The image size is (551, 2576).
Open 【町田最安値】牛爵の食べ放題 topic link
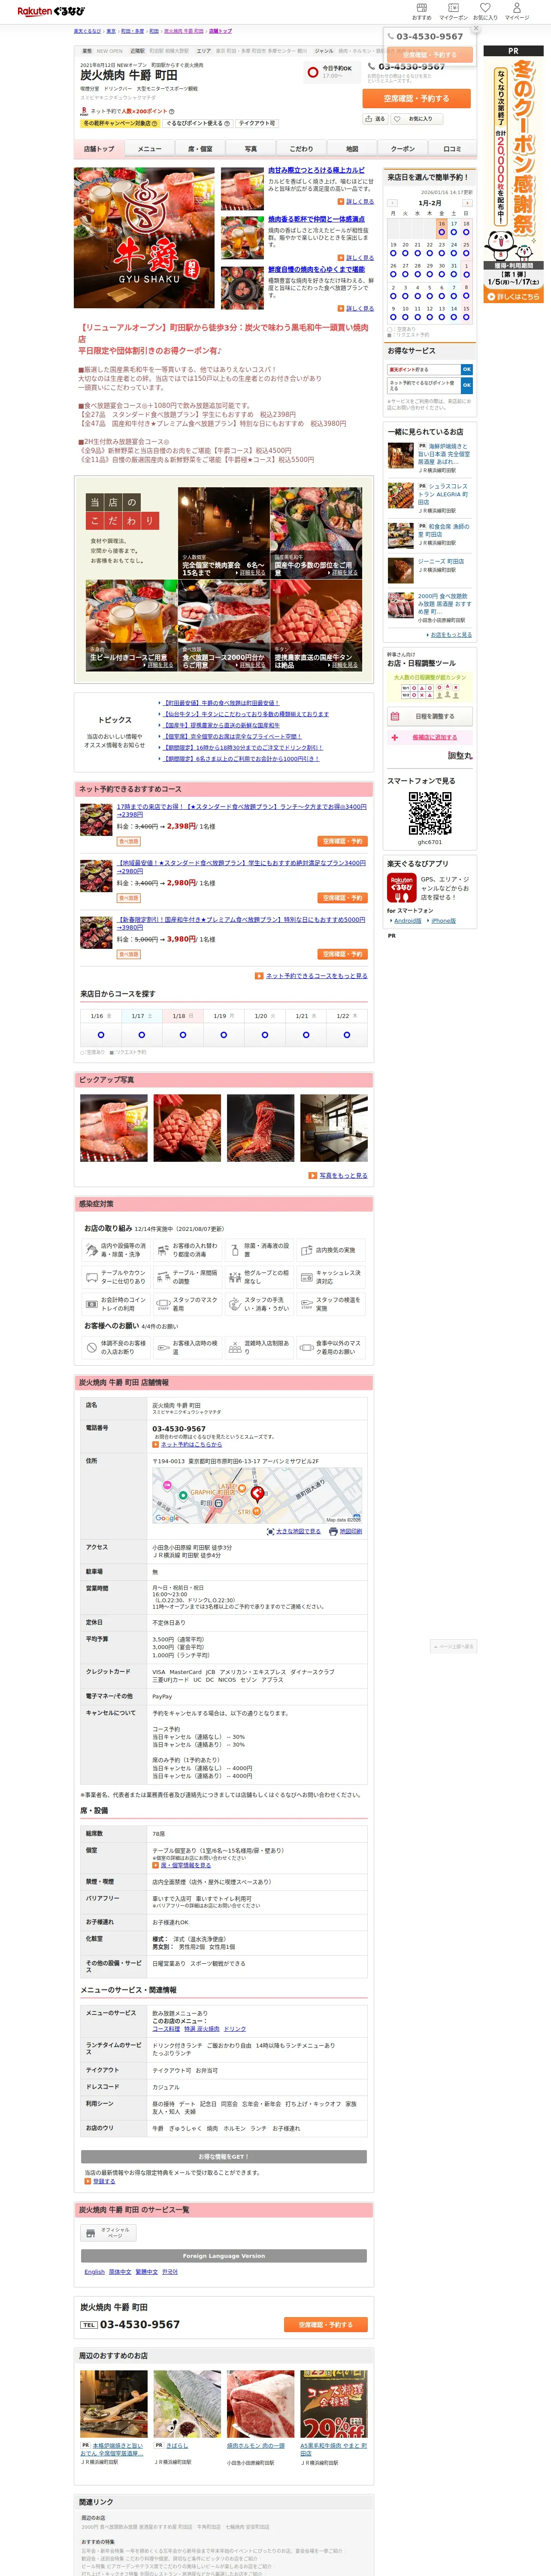coord(221,703)
